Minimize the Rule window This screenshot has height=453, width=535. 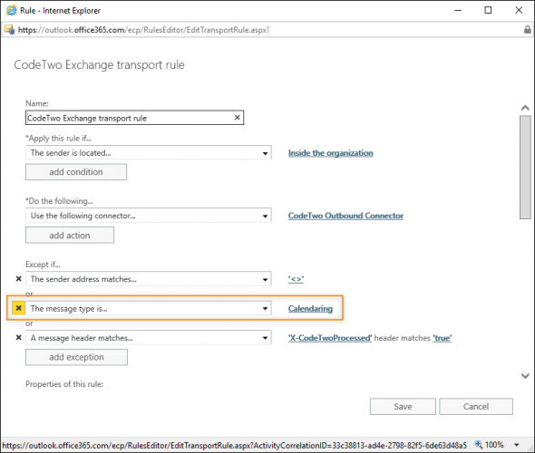point(458,10)
